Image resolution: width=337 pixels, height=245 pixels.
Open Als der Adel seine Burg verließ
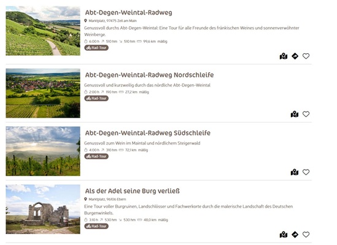[132, 191]
